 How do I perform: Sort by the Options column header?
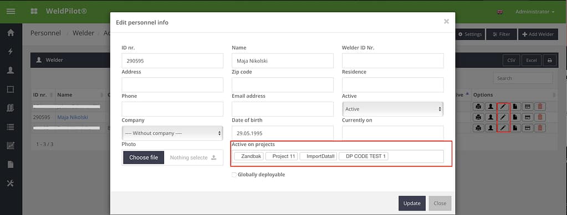[x=514, y=95]
